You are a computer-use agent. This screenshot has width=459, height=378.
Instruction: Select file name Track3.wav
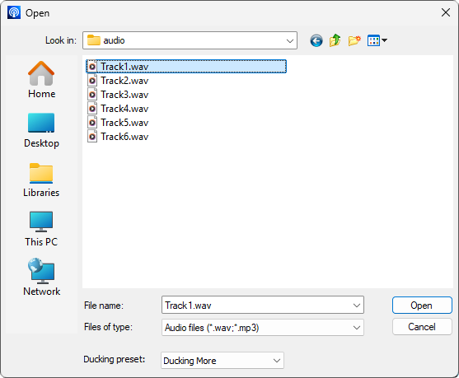point(124,95)
